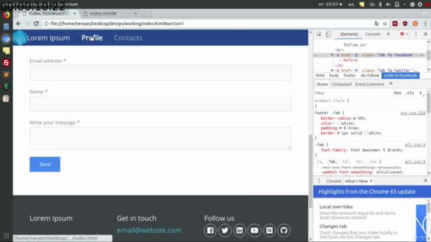Viewport: 431px width, 242px height.
Task: Open Facebook icon in footer
Action: [210, 231]
